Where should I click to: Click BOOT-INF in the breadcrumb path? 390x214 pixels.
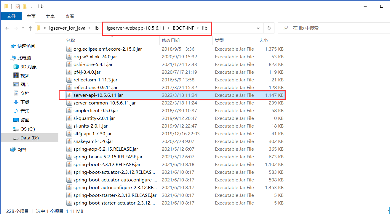coord(183,28)
